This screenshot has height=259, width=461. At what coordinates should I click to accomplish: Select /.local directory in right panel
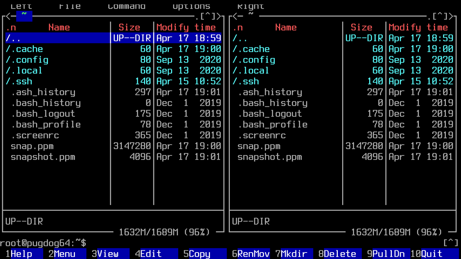pos(343,70)
